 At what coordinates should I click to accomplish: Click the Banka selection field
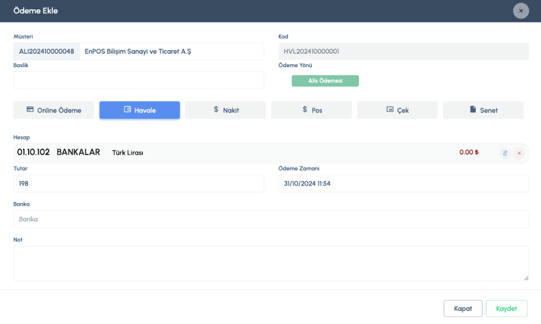[x=271, y=219]
